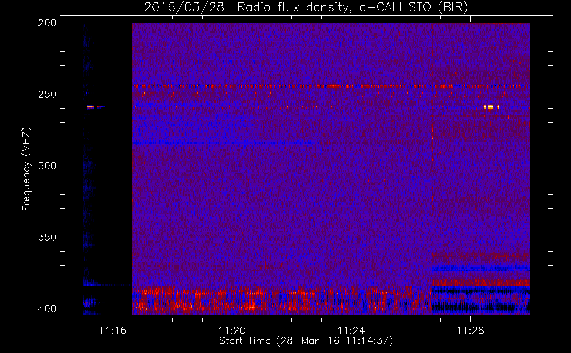
Task: Click the 11:16 time tick label
Action: pyautogui.click(x=113, y=330)
